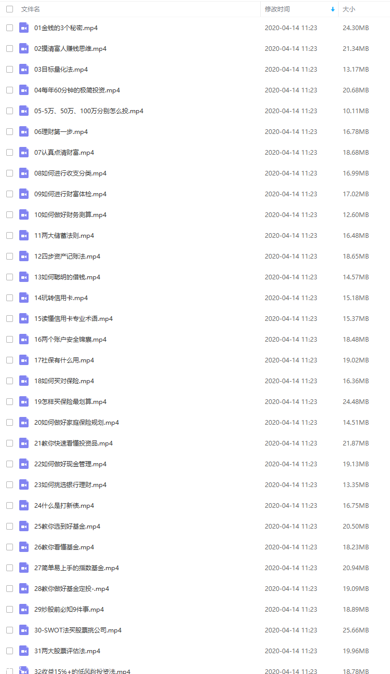Sort by the 大小 column header
The image size is (390, 674).
[349, 9]
